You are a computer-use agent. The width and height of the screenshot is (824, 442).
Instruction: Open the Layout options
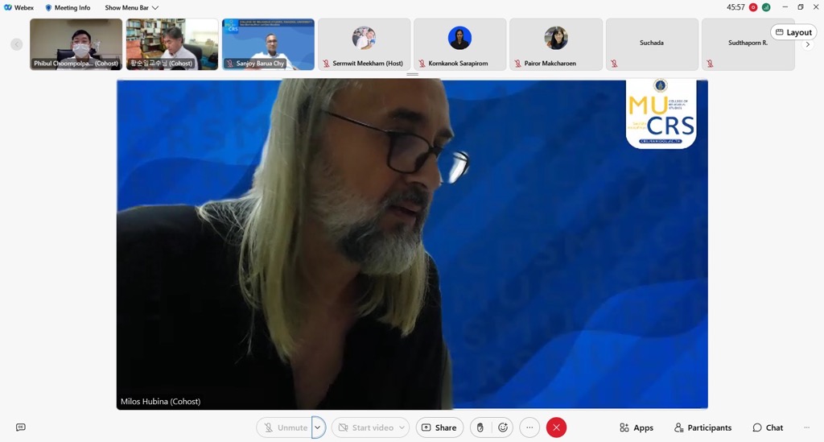click(x=793, y=32)
